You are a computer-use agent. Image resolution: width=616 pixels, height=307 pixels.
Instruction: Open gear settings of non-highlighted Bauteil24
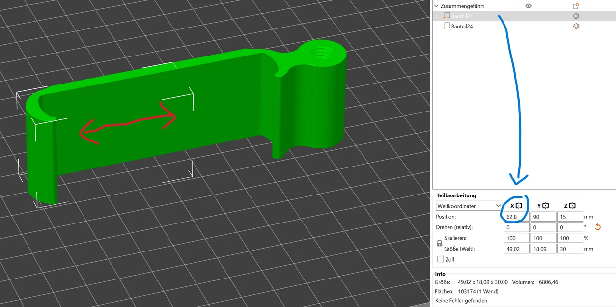(576, 26)
